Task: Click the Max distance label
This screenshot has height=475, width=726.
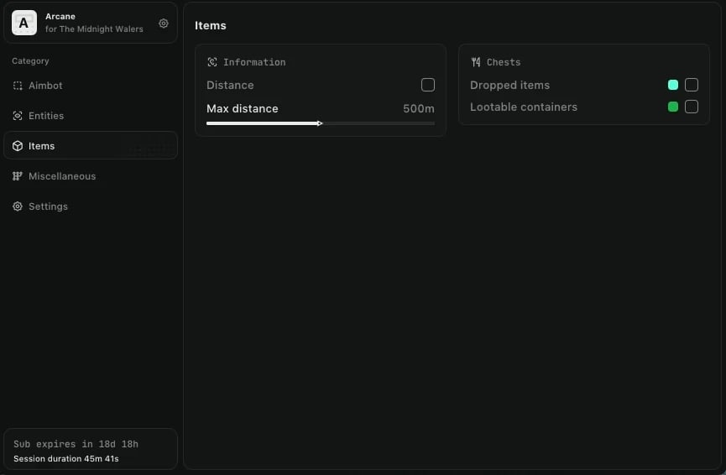Action: (x=243, y=109)
